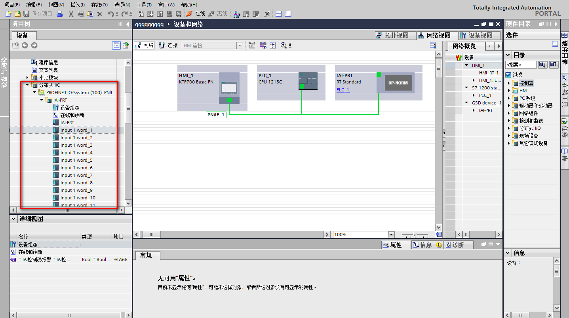Viewport: 569px width, 318px height.
Task: Toggle the 网络 networking mode button
Action: point(145,45)
